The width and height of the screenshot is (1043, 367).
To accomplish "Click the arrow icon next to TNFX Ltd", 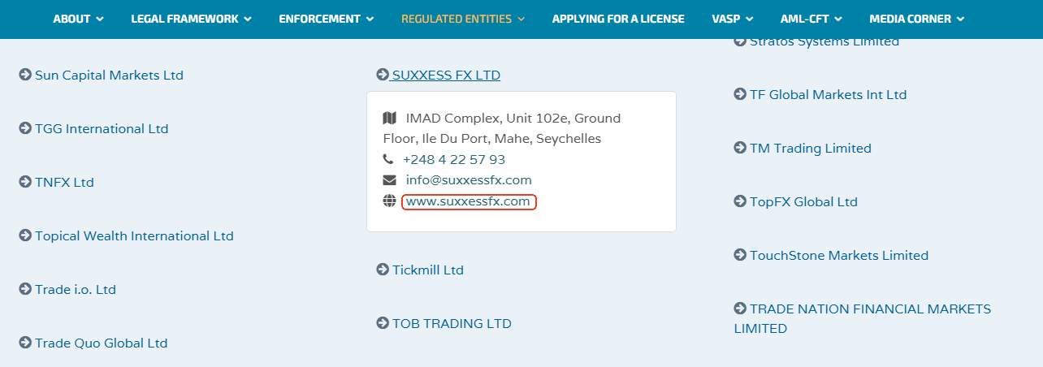I will tap(25, 182).
